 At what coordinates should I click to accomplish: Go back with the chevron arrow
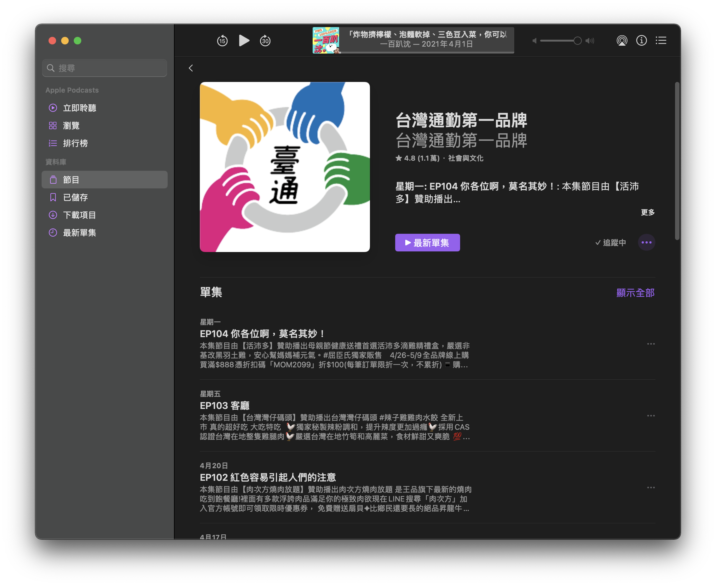[x=191, y=68]
